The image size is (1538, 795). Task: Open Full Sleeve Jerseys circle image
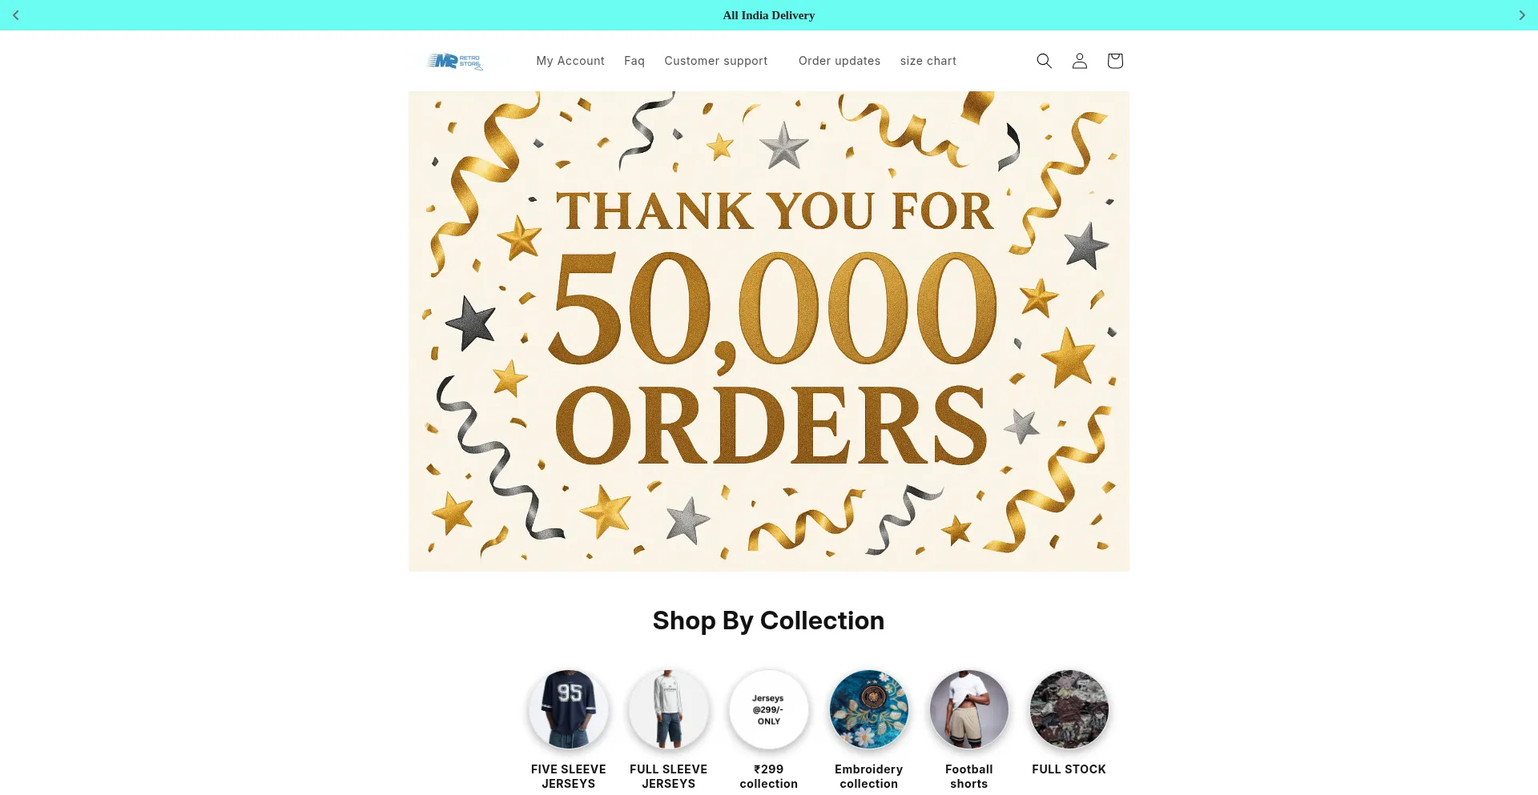point(669,709)
